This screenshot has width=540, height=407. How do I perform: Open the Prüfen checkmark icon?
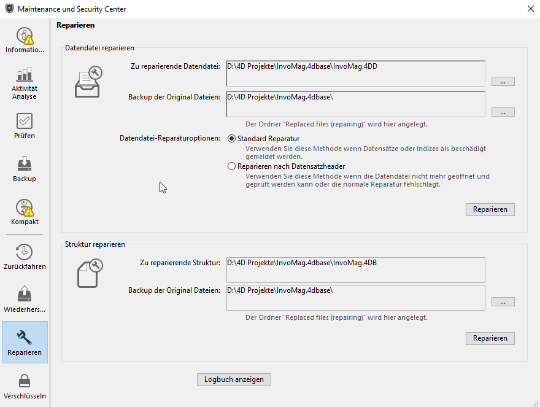pyautogui.click(x=25, y=121)
